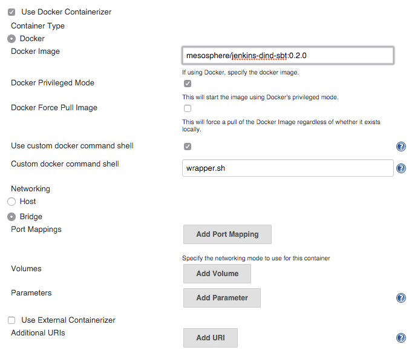Click the Add Parameter button
Image resolution: width=409 pixels, height=353 pixels.
click(221, 298)
